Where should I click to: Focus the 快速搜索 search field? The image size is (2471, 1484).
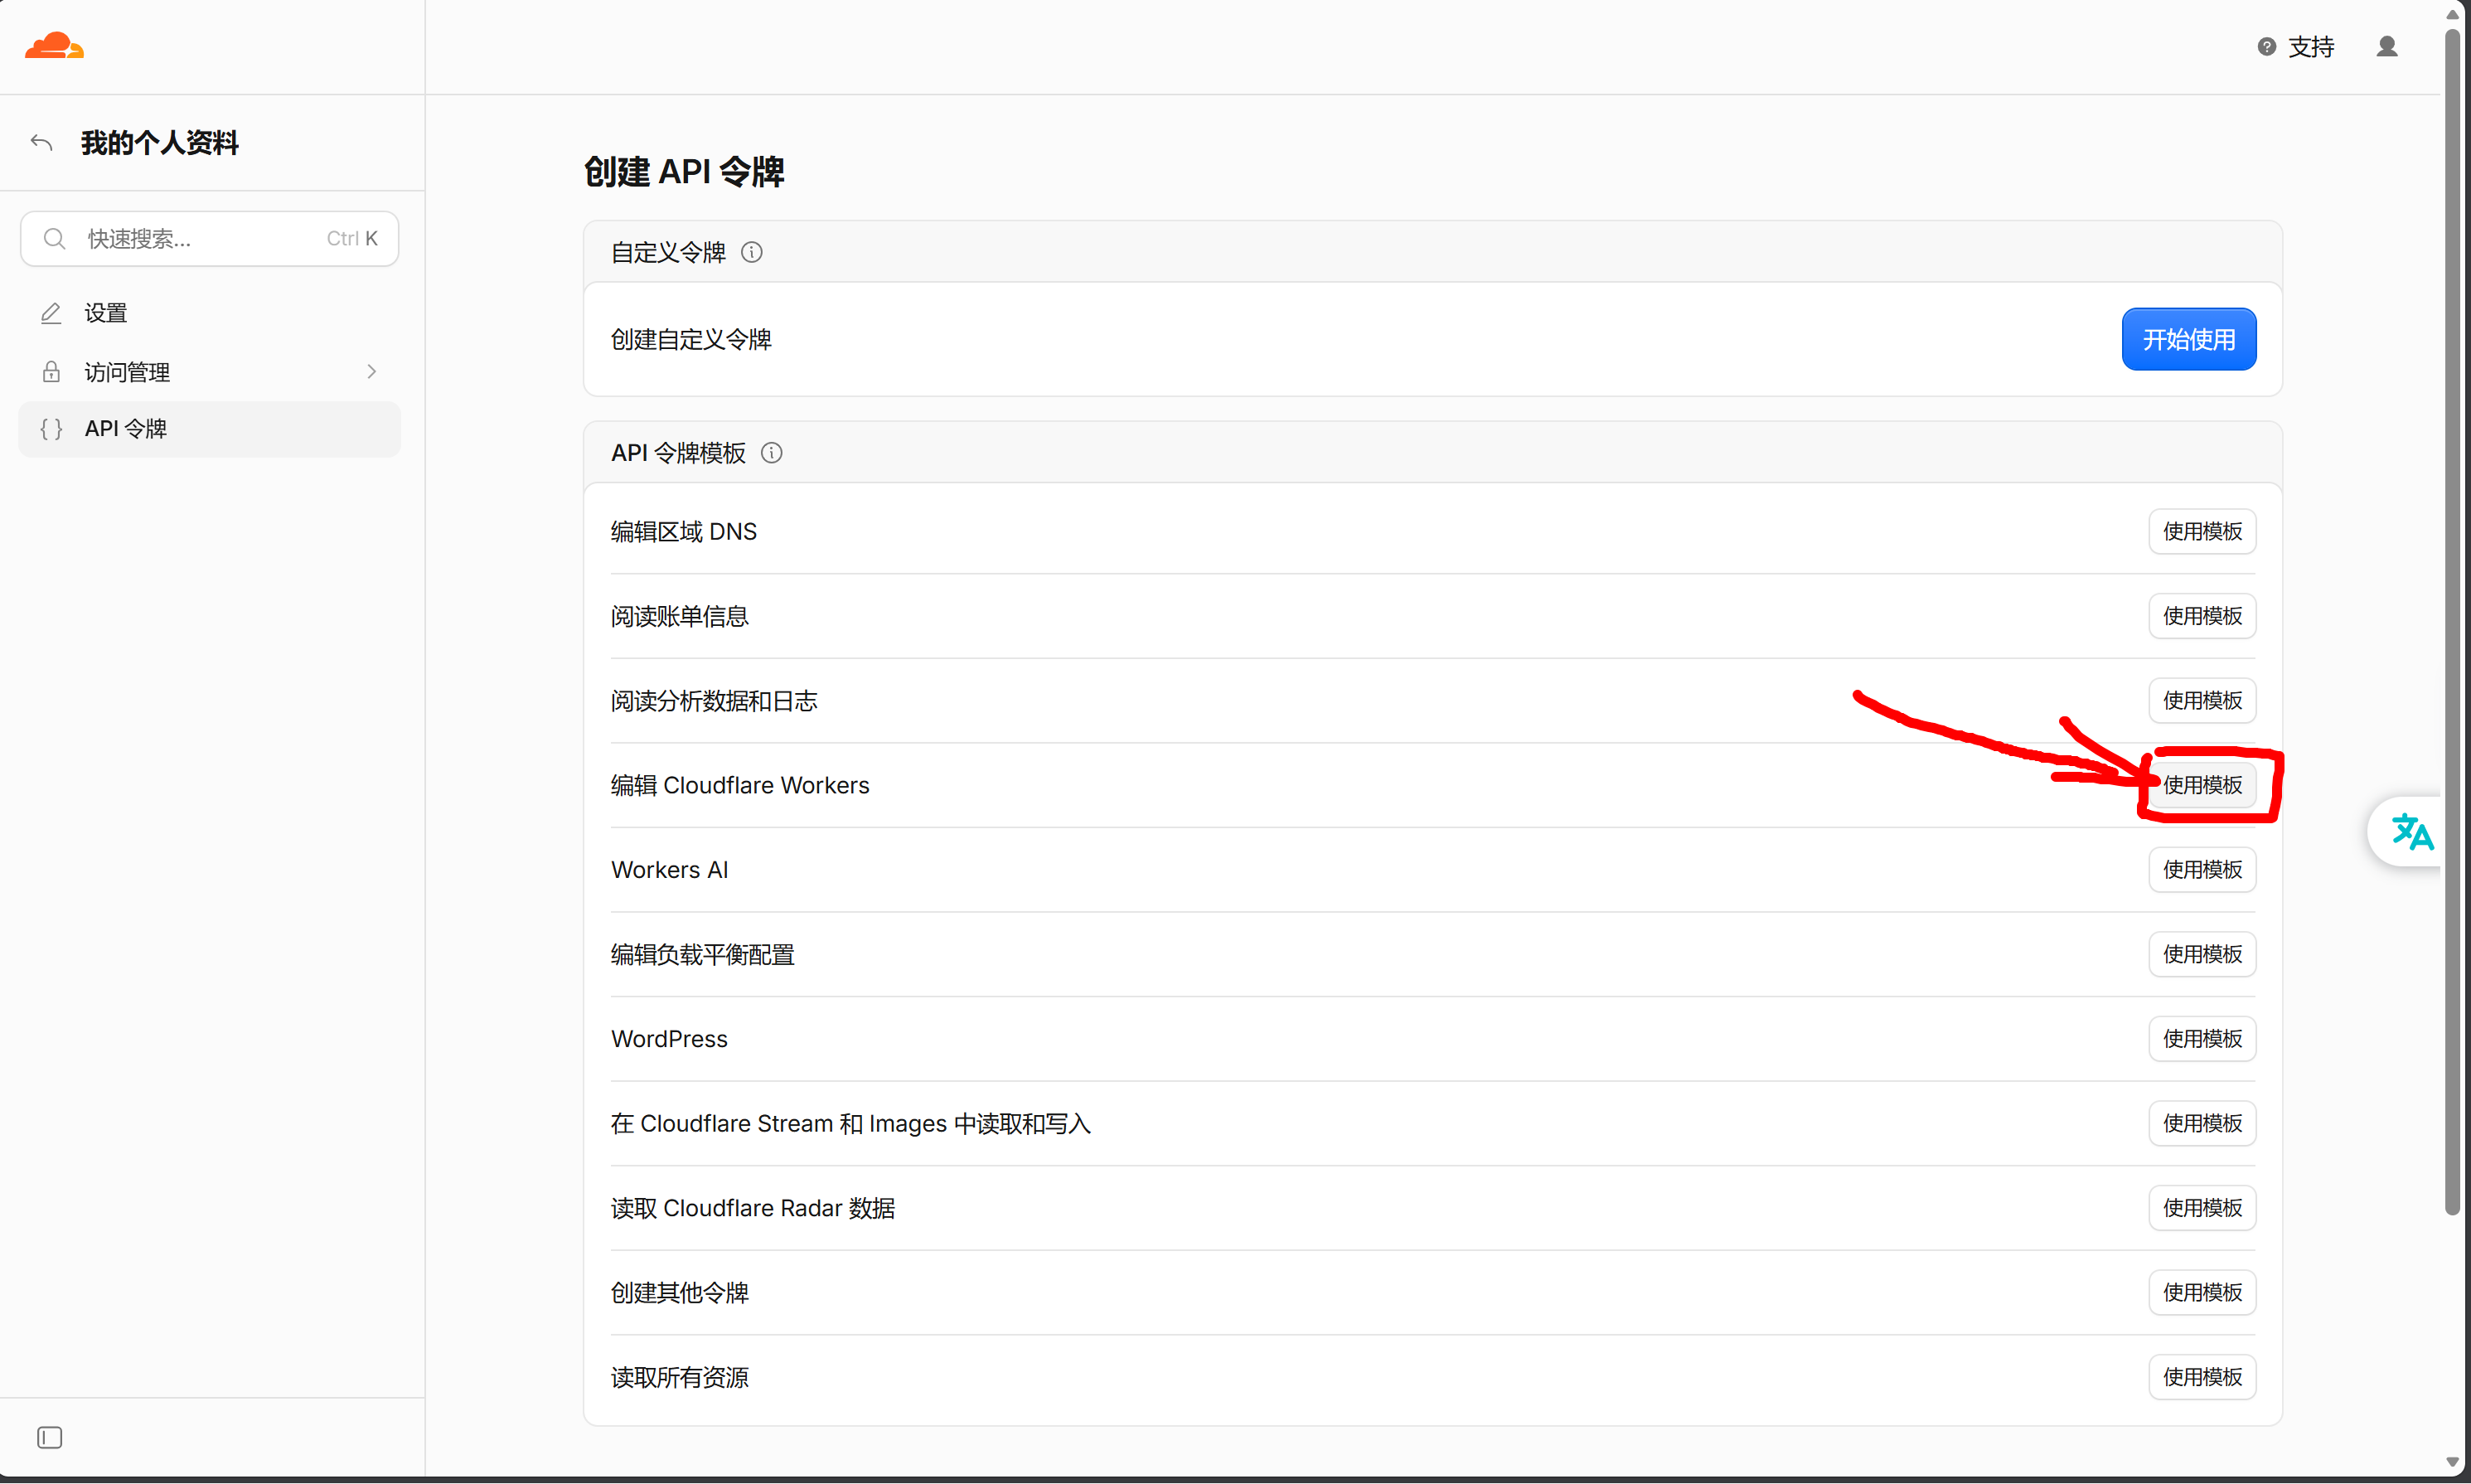[x=209, y=238]
